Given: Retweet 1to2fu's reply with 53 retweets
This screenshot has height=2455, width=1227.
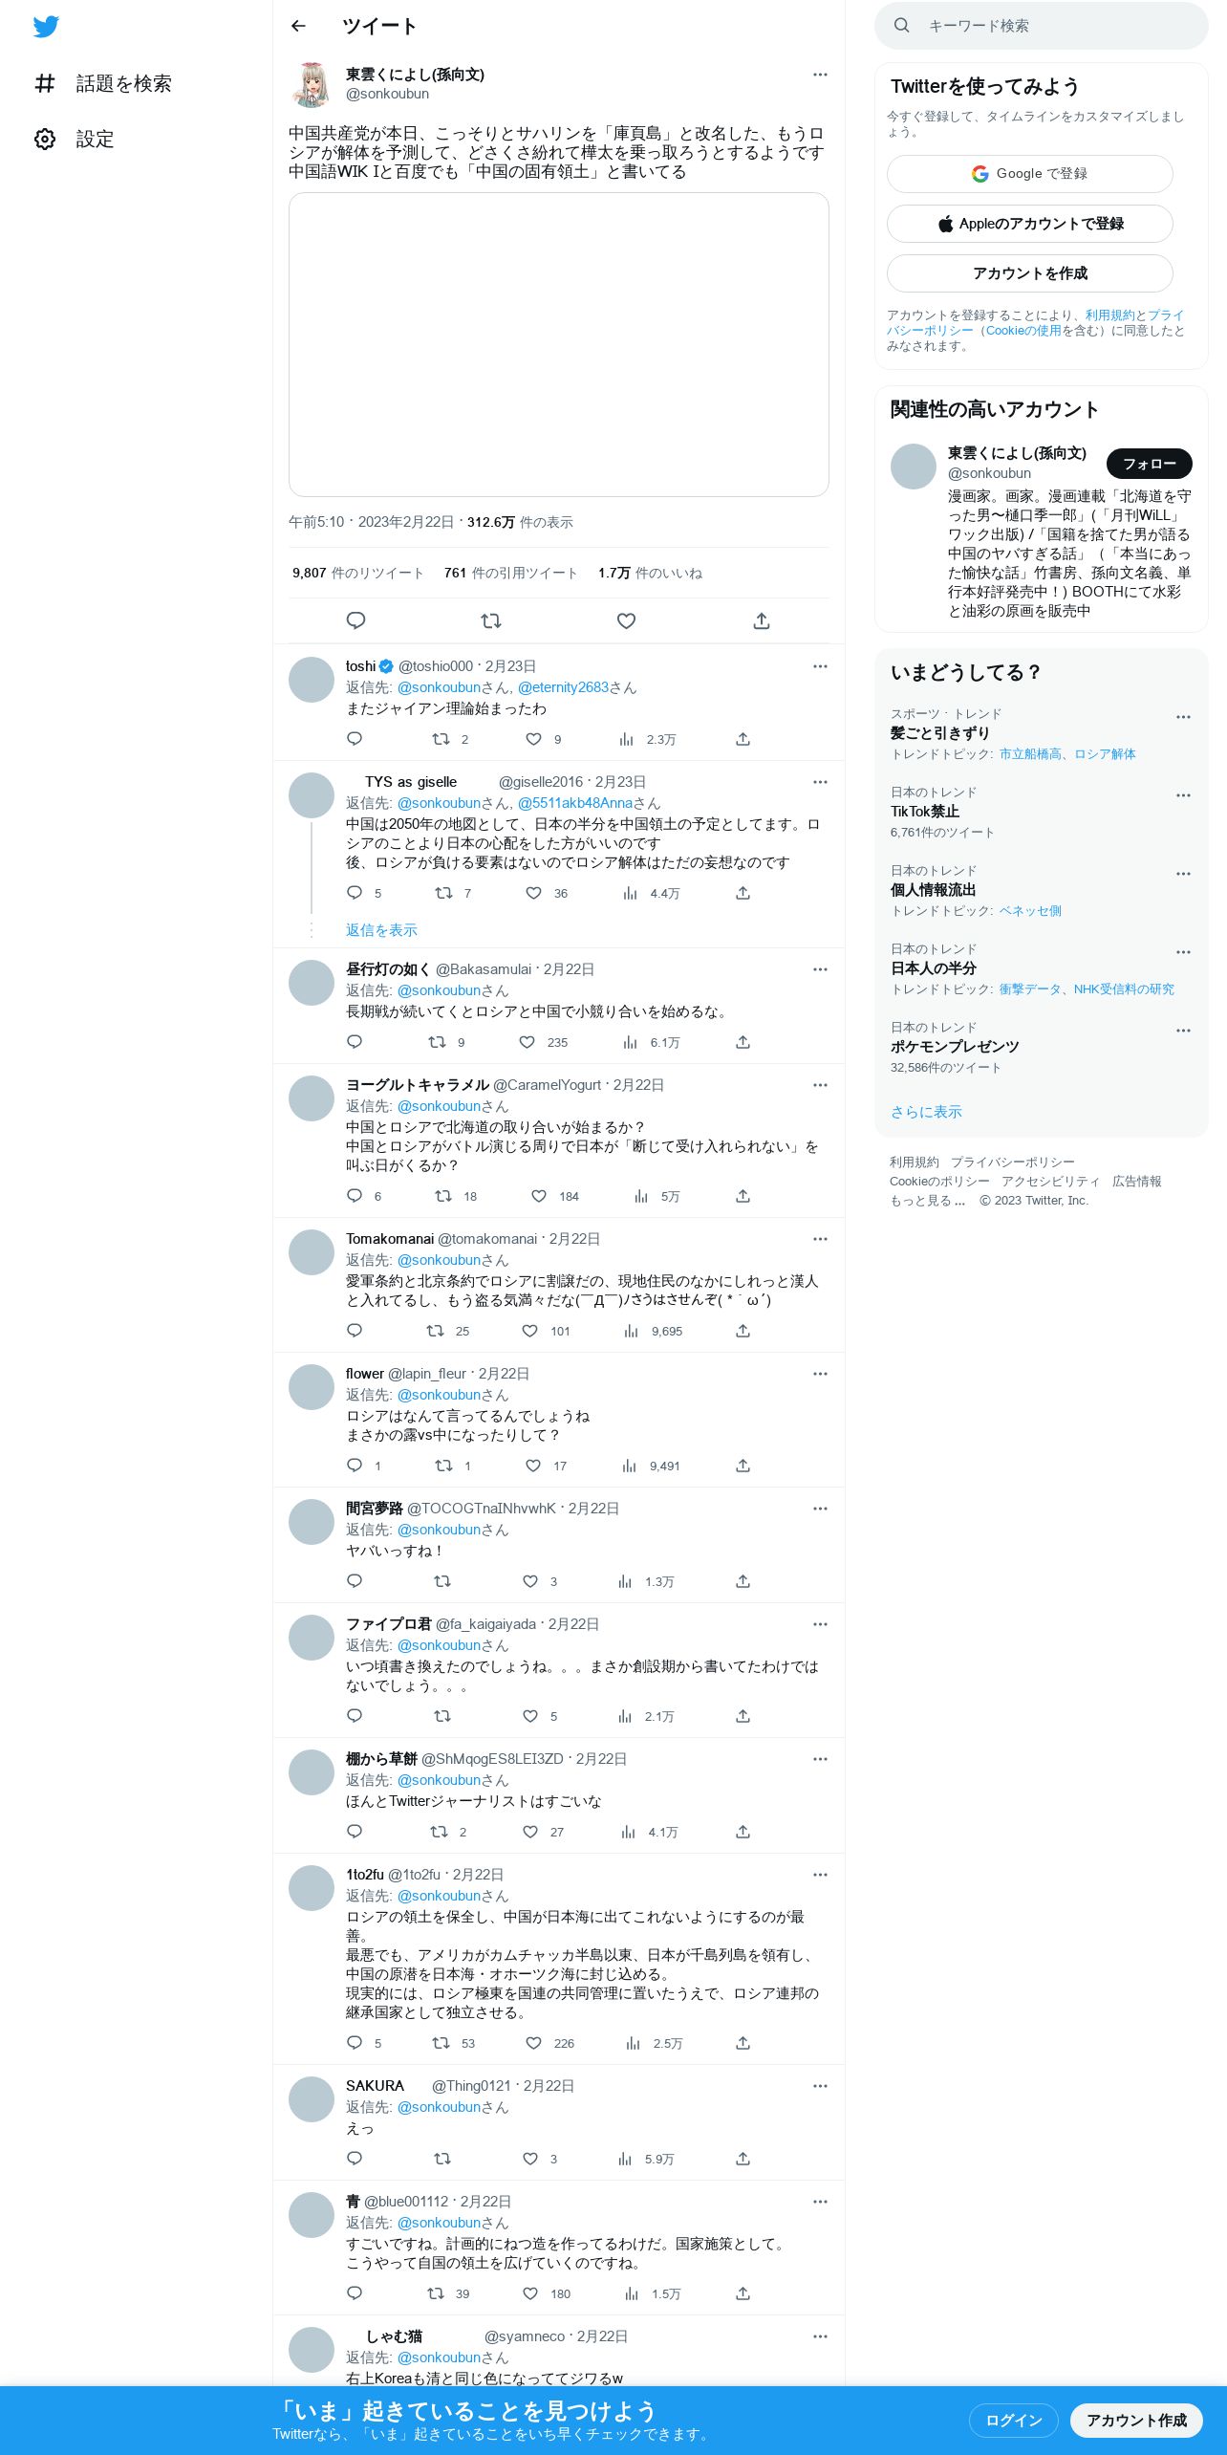Looking at the screenshot, I should pyautogui.click(x=441, y=2043).
